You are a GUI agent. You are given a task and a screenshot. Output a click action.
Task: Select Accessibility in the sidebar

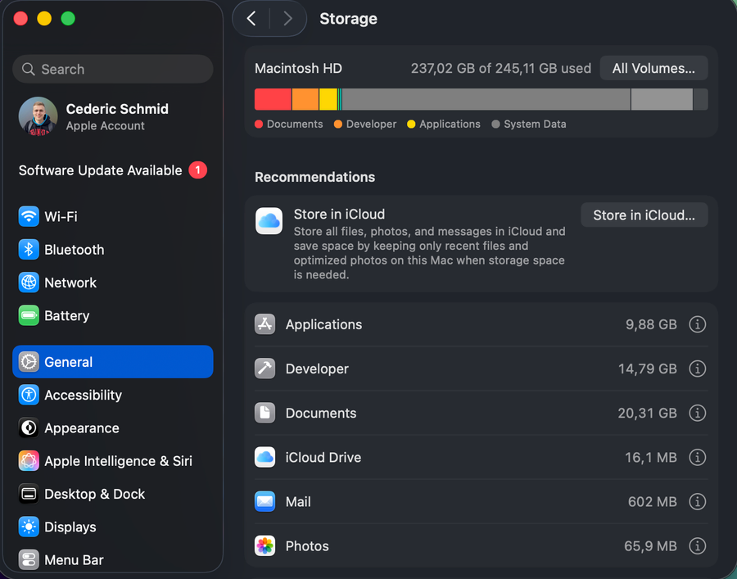tap(113, 395)
